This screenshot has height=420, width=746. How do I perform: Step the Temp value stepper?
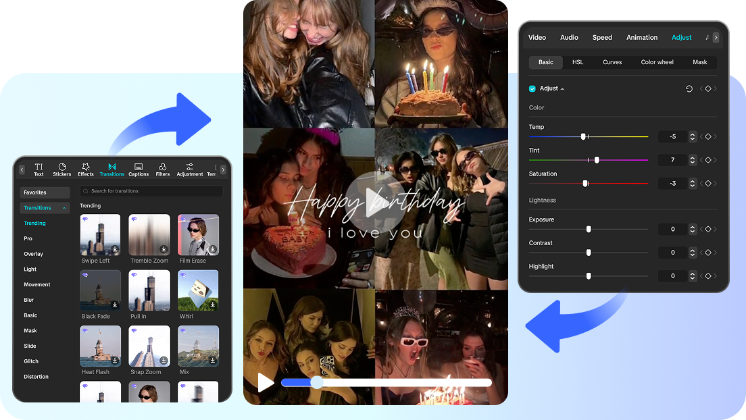click(692, 136)
